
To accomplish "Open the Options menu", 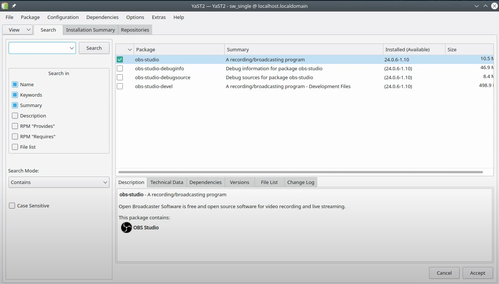I will click(135, 17).
